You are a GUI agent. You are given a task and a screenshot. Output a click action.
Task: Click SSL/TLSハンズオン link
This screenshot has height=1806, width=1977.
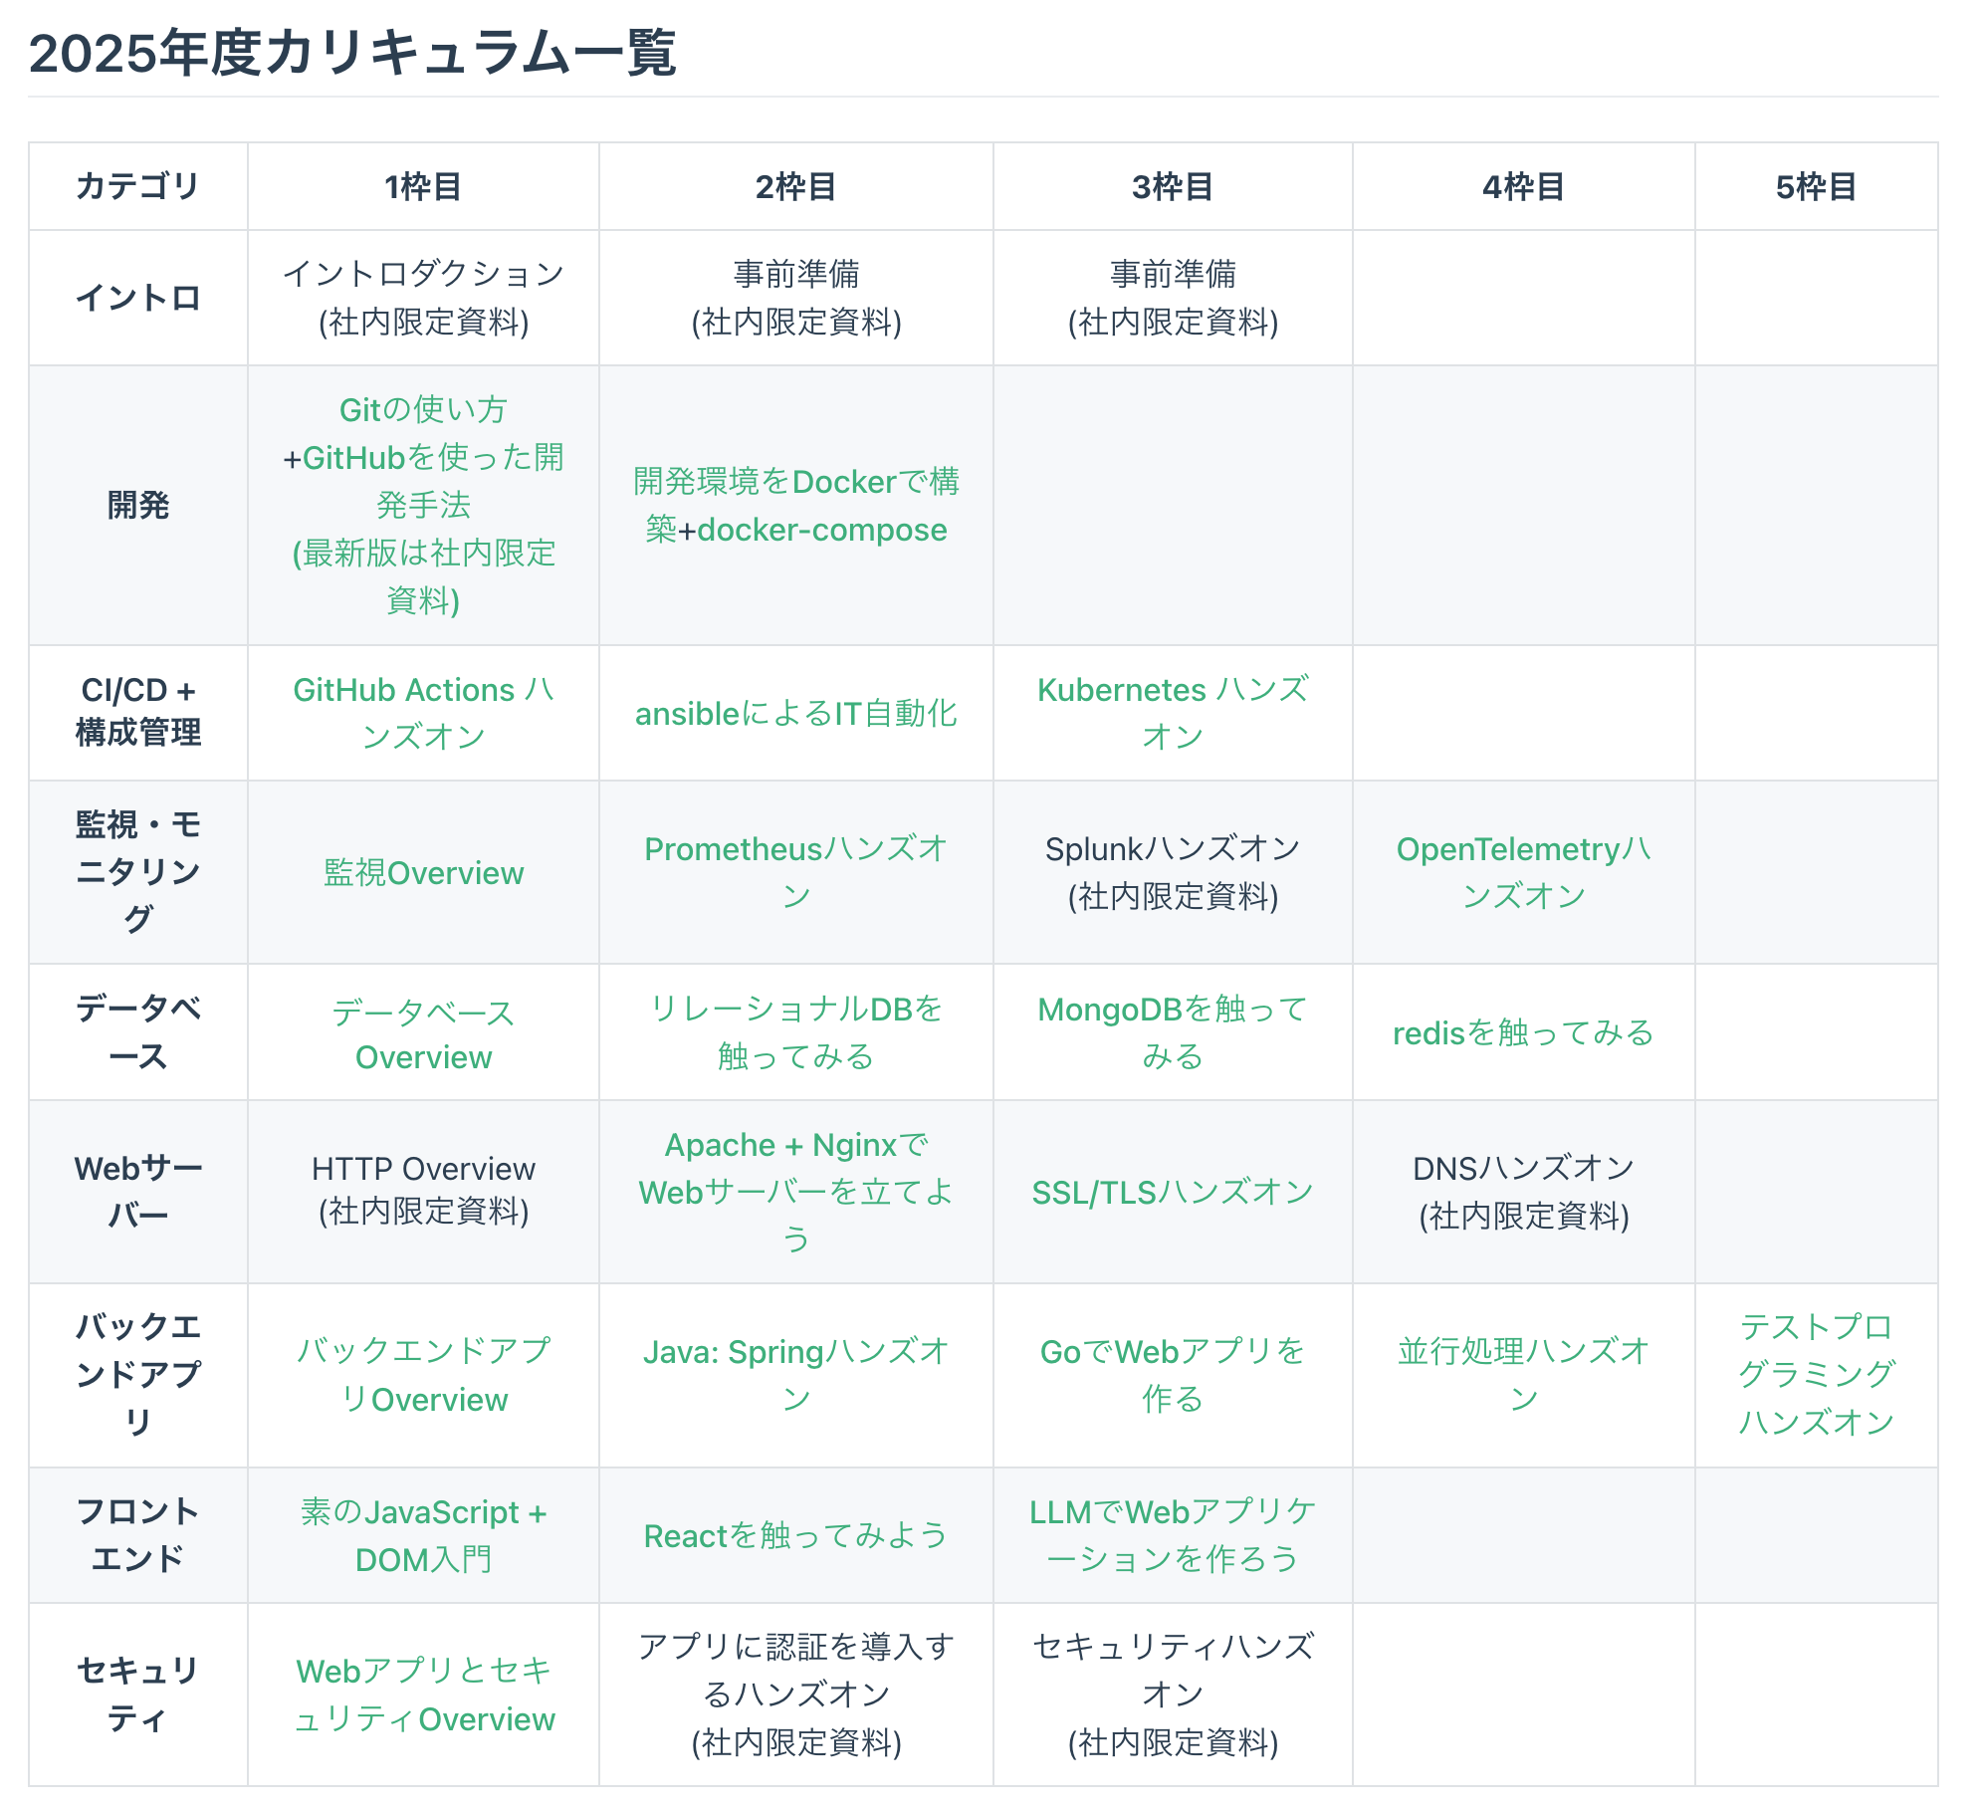point(1172,1193)
